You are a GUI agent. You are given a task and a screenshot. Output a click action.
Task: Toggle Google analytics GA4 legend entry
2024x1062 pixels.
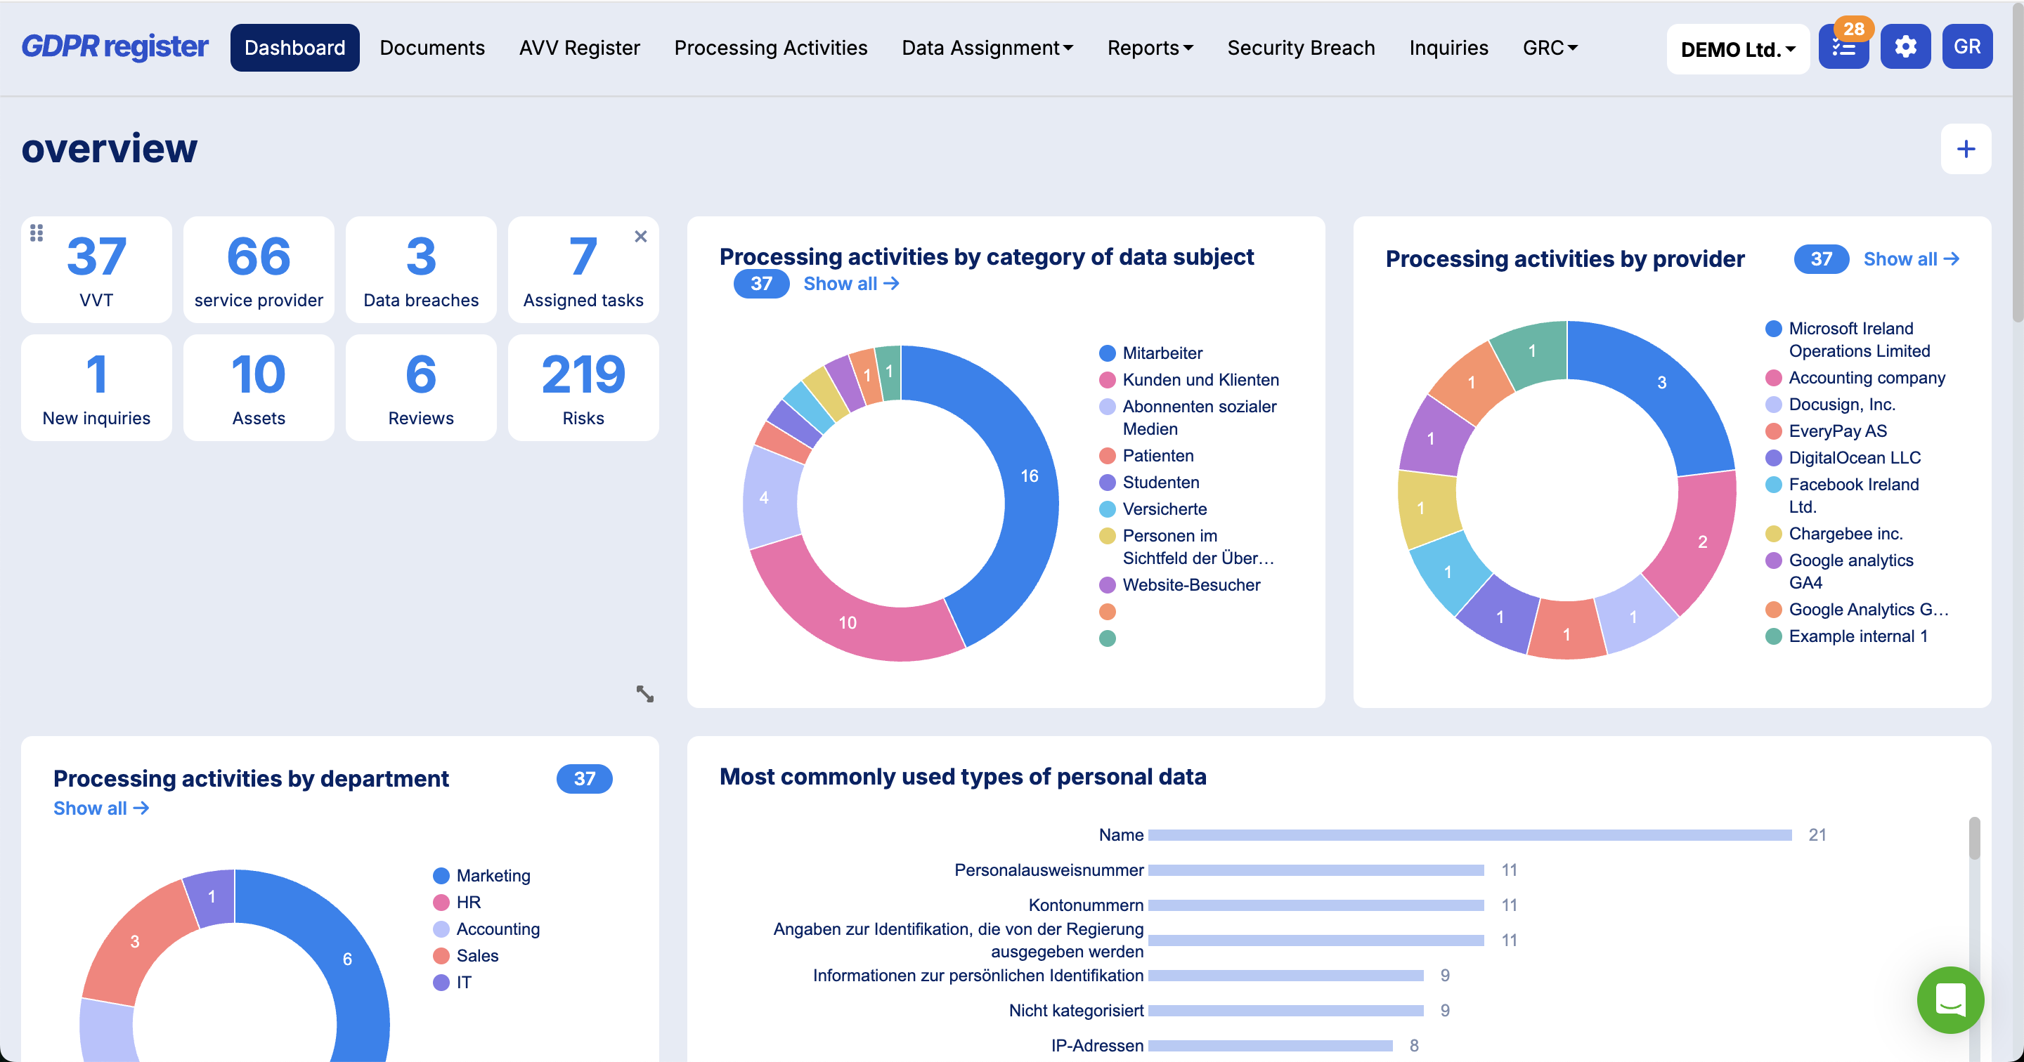[x=1840, y=571]
